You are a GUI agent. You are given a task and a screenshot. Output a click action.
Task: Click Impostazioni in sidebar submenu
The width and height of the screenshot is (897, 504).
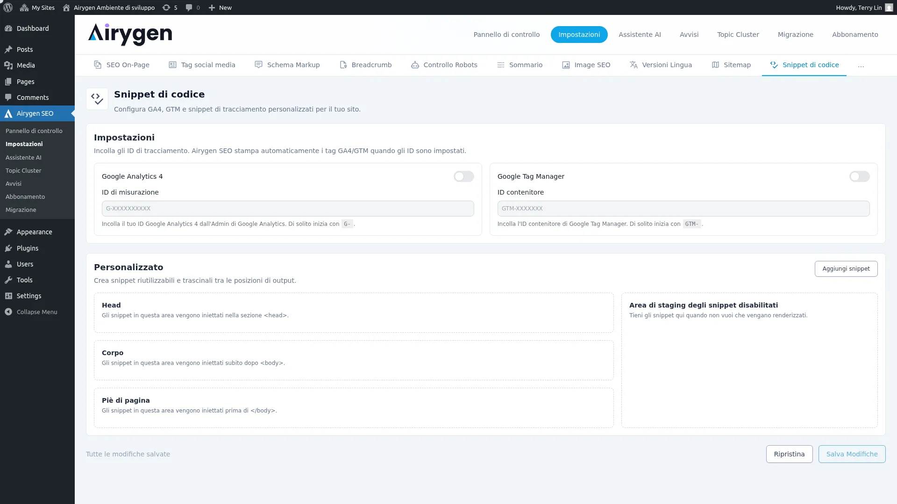point(24,144)
